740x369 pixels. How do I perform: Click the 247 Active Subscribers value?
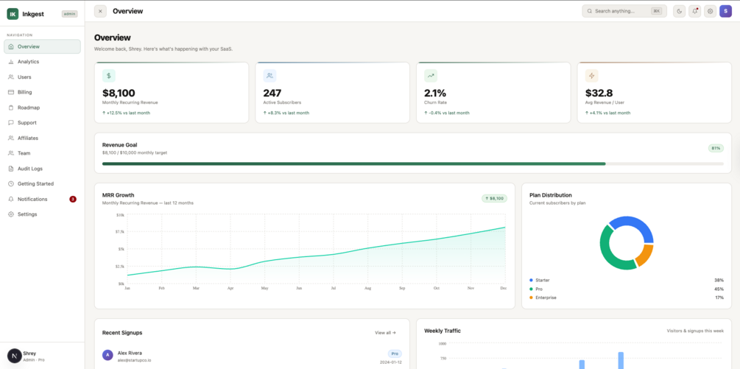[272, 93]
